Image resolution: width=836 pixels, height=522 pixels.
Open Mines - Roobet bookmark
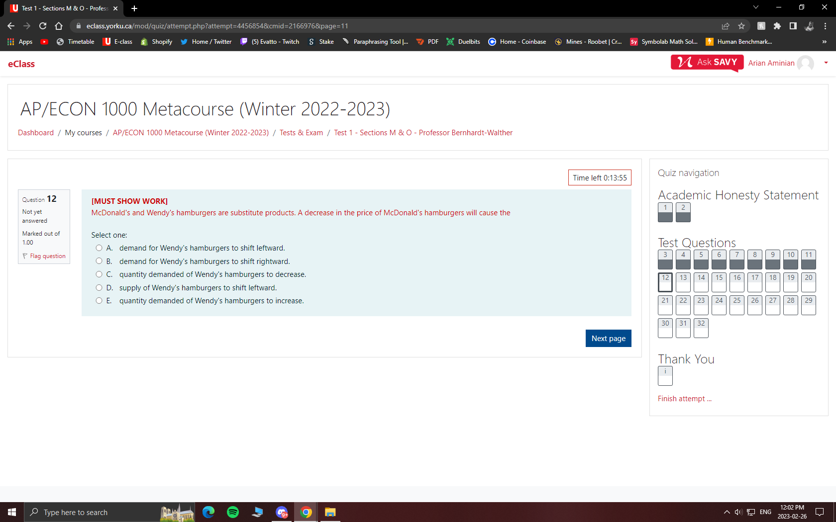pyautogui.click(x=588, y=42)
